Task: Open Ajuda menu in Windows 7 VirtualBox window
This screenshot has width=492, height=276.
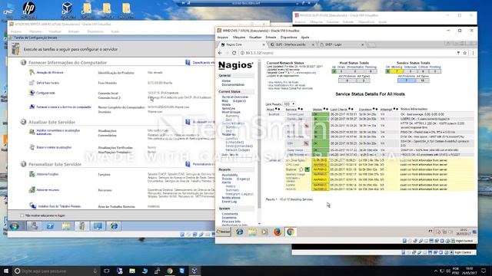Action: (x=305, y=38)
